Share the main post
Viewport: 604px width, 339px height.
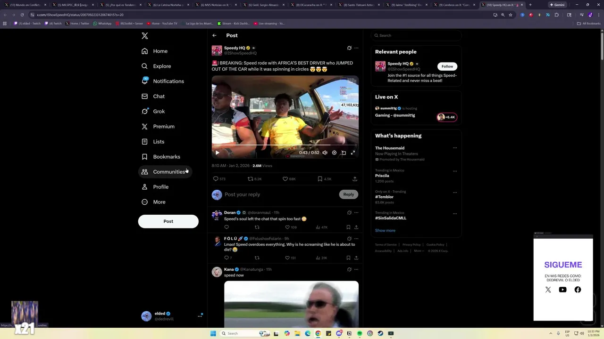[355, 179]
